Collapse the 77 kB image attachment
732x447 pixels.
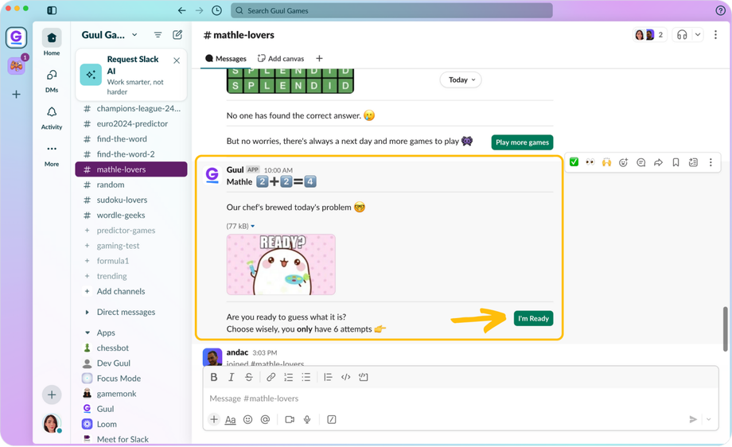(252, 227)
